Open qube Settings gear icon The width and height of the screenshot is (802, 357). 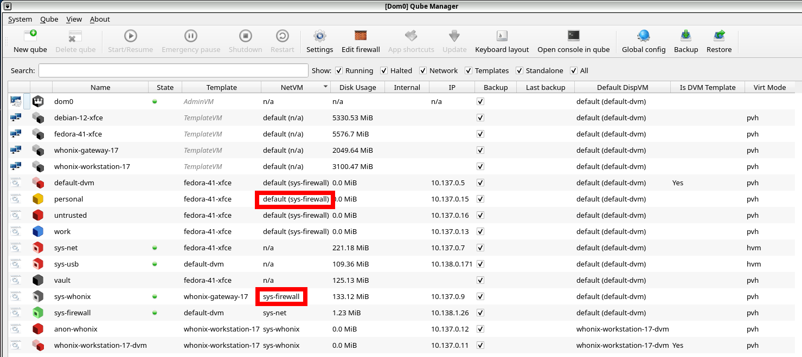pos(319,36)
